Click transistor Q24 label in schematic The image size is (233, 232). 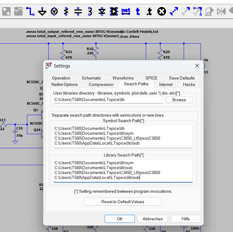click(37, 130)
